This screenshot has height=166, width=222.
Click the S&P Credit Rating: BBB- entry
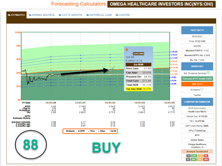point(197,126)
